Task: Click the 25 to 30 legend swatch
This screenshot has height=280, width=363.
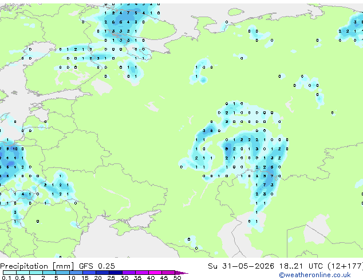Action: (x=116, y=273)
